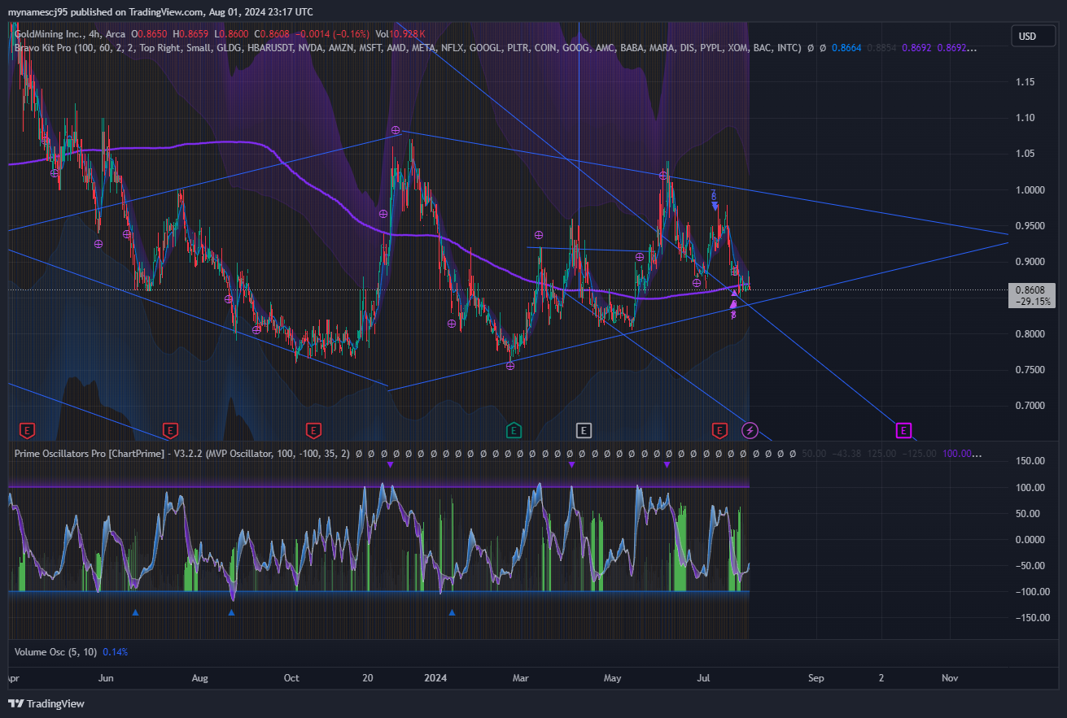The height and width of the screenshot is (718, 1067).
Task: Click the -29.15% change label
Action: pyautogui.click(x=1034, y=301)
